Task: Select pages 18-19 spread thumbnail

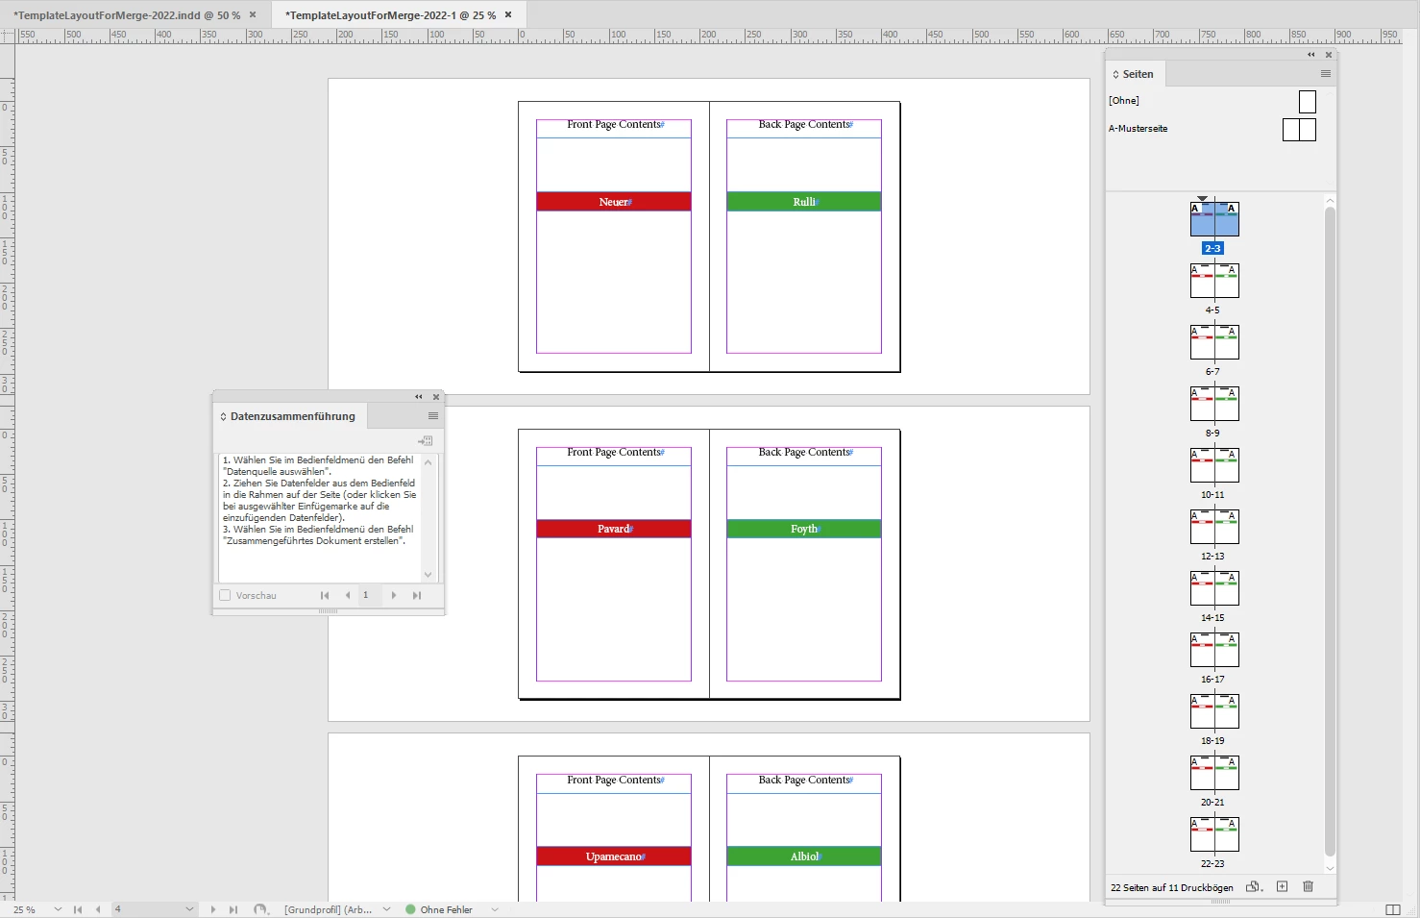Action: click(x=1214, y=711)
